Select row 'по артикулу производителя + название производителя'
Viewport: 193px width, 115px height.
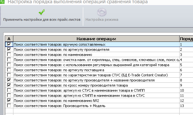point(96,80)
